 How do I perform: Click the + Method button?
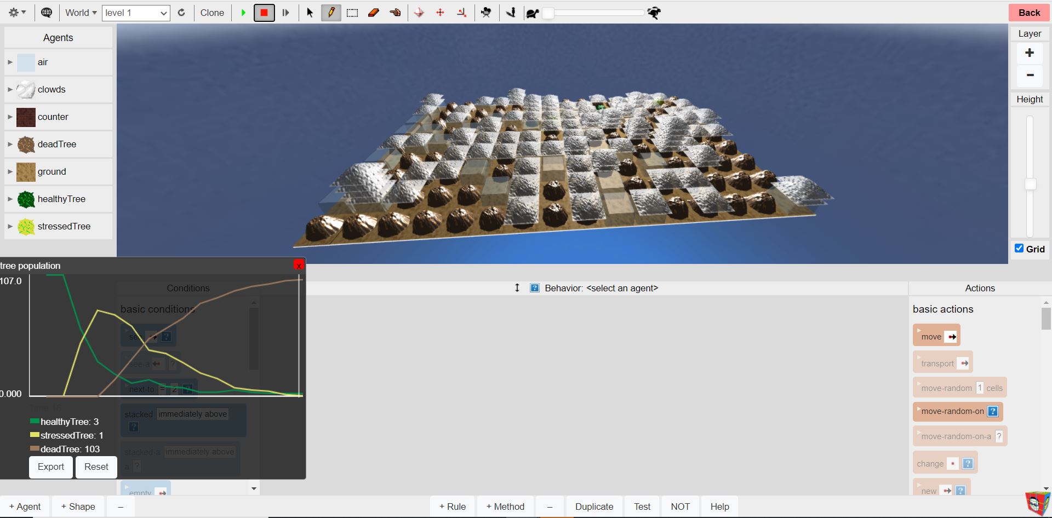pos(505,507)
